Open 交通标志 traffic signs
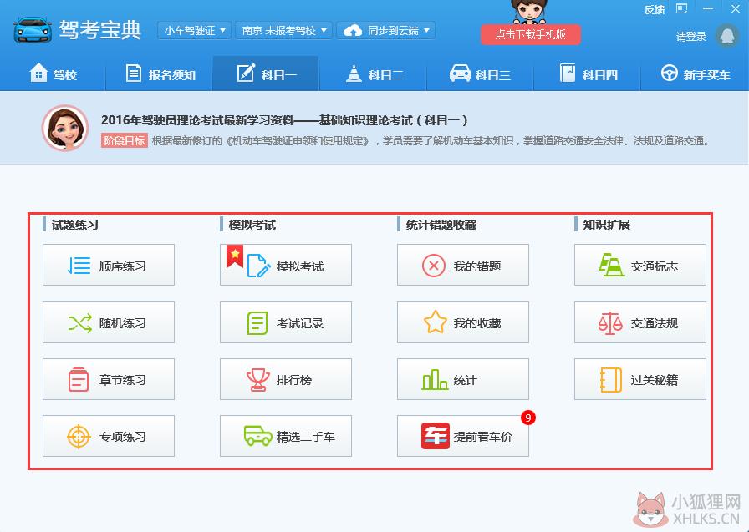Viewport: 749px width, 532px height. [x=640, y=265]
